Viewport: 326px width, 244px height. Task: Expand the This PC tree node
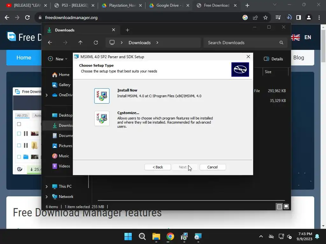click(47, 186)
